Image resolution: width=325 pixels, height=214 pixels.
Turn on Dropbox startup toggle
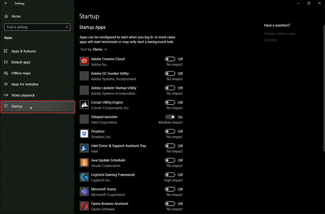170,131
